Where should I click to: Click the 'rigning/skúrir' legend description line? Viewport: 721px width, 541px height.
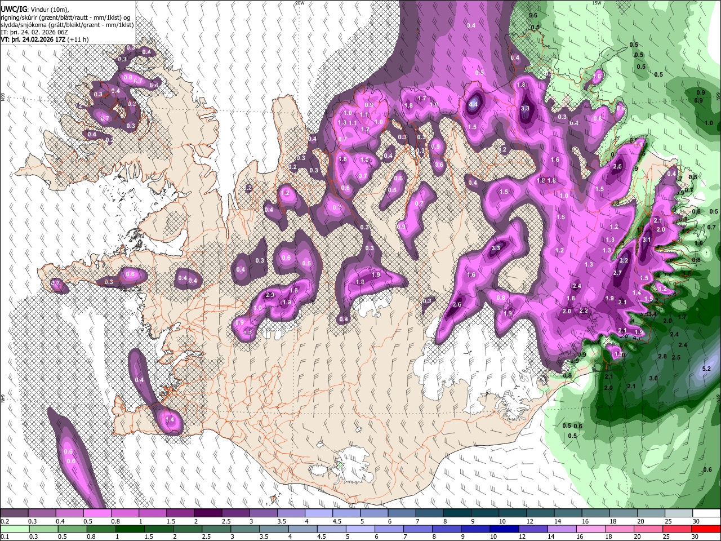point(65,17)
